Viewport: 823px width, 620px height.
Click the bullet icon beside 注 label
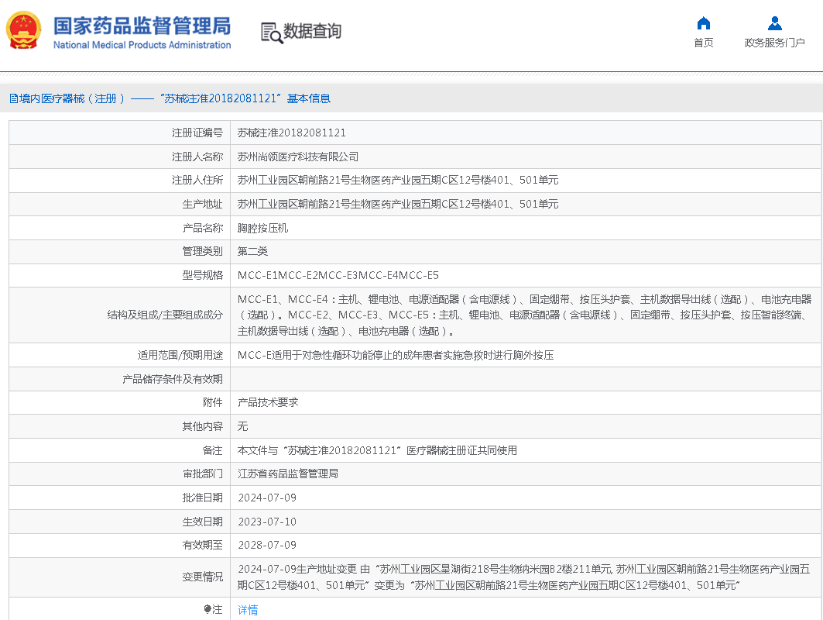tap(207, 609)
